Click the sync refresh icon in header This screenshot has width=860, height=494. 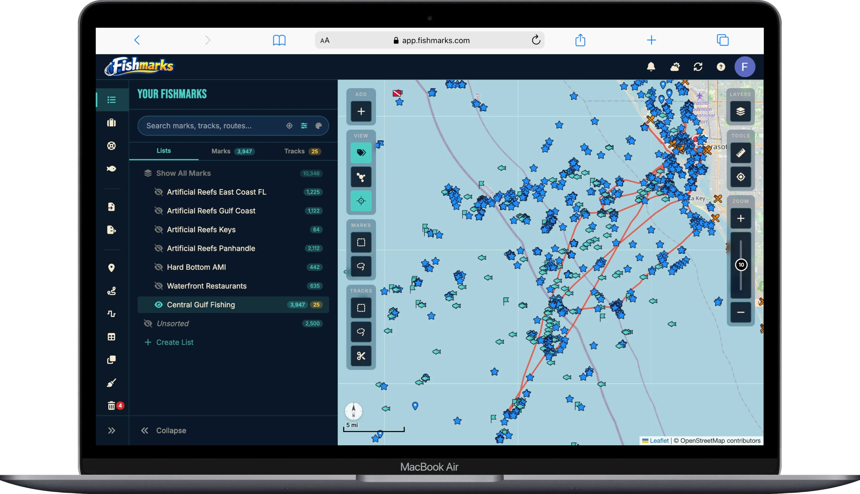(x=698, y=67)
